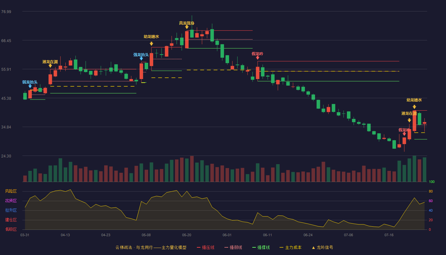This screenshot has width=446, height=255.
Task: Click the rightmost 幼龙嬉水 arrow marker
Action: pos(414,107)
